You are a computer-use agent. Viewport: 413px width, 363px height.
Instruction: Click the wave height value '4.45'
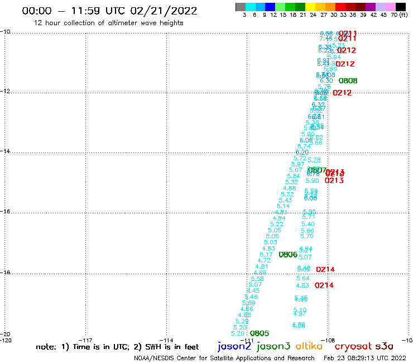(253, 290)
